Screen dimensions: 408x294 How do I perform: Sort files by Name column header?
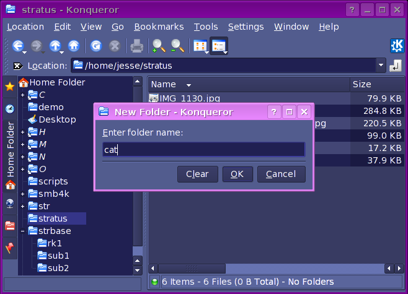[x=249, y=84]
